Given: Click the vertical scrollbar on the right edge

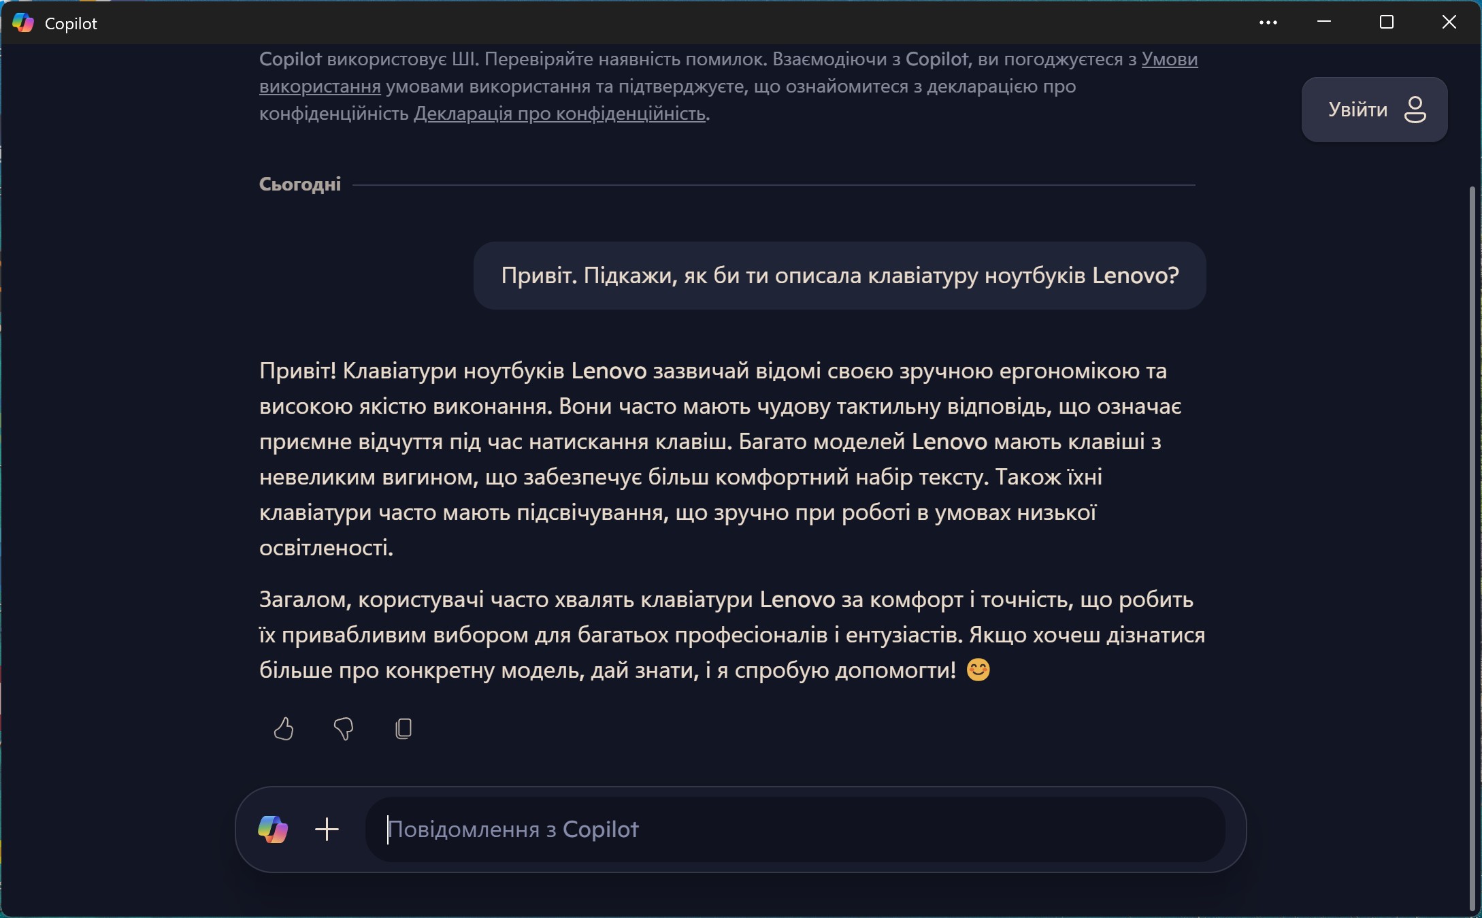Looking at the screenshot, I should point(1473,544).
